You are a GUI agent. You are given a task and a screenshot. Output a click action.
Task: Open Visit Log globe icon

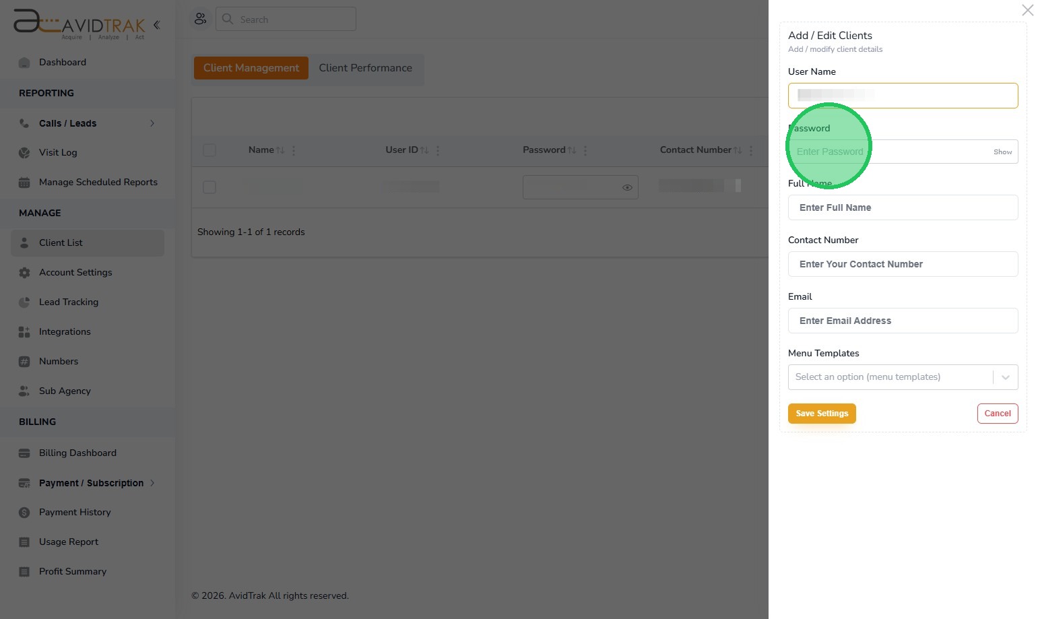(24, 153)
